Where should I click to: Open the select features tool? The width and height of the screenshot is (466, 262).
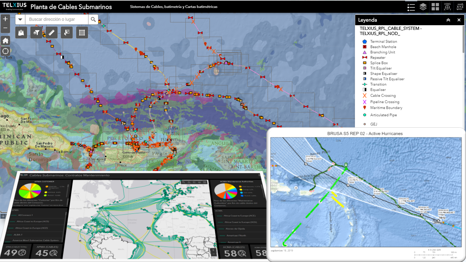click(x=67, y=32)
